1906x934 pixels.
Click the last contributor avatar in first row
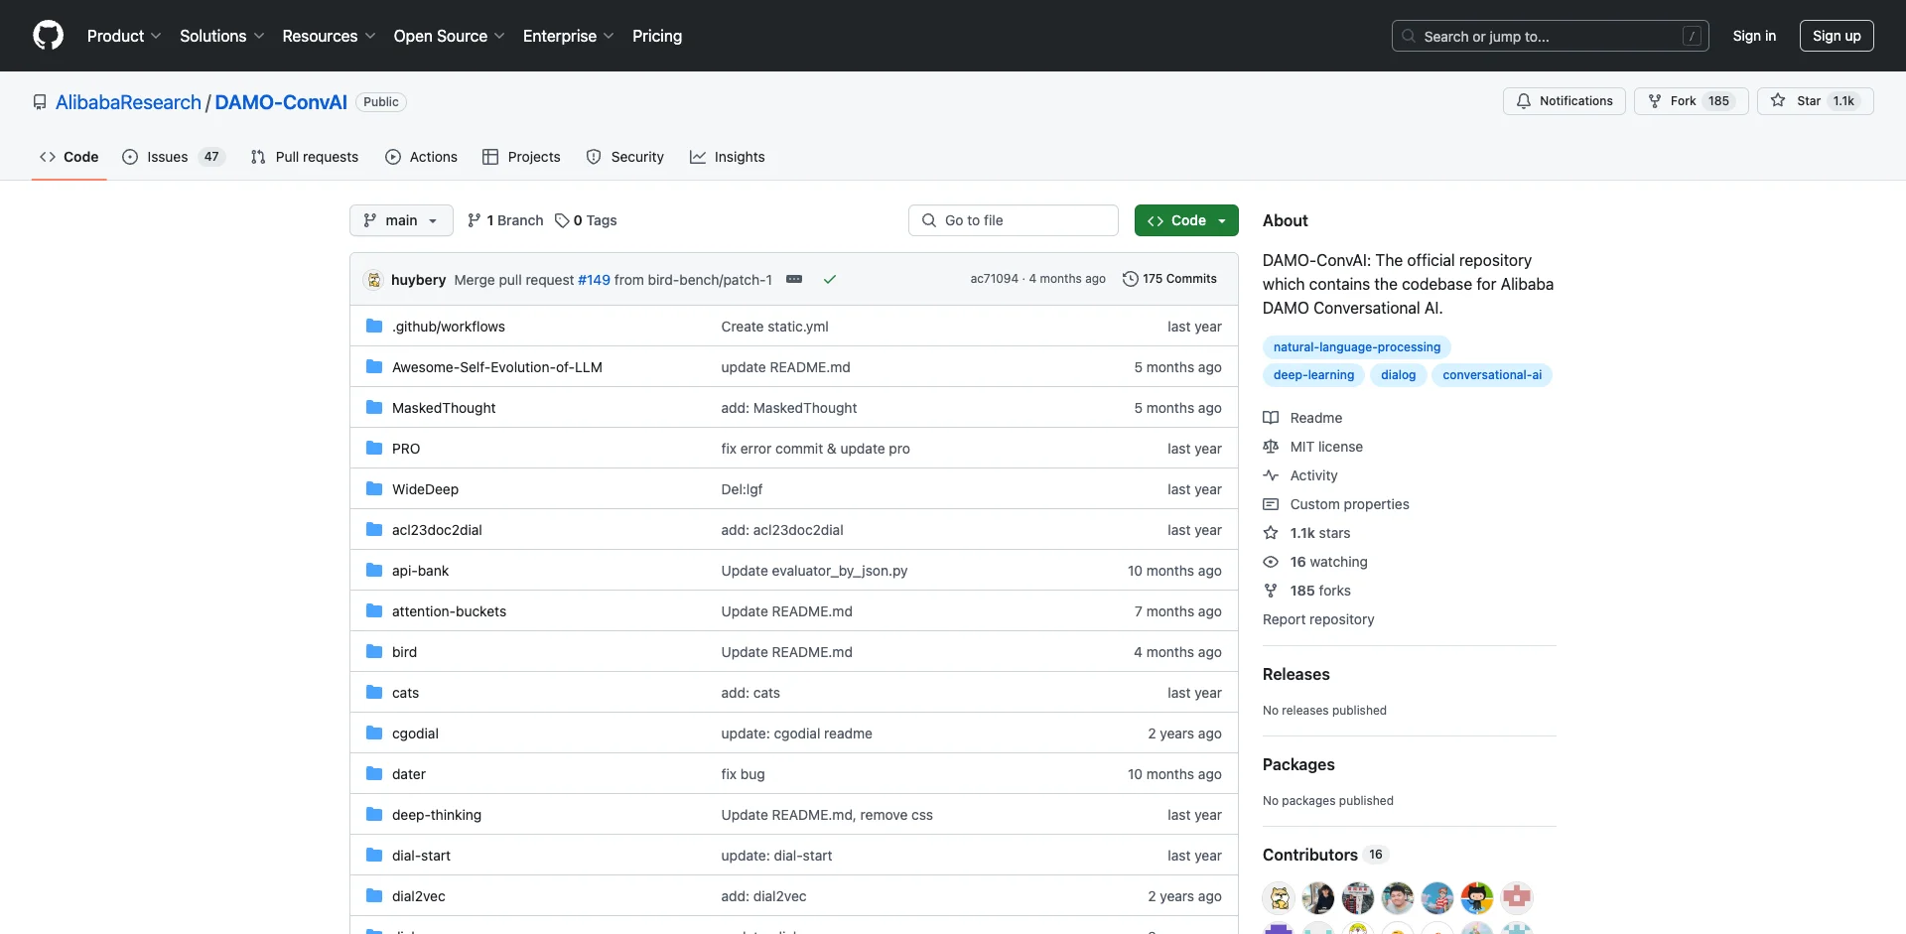tap(1517, 897)
